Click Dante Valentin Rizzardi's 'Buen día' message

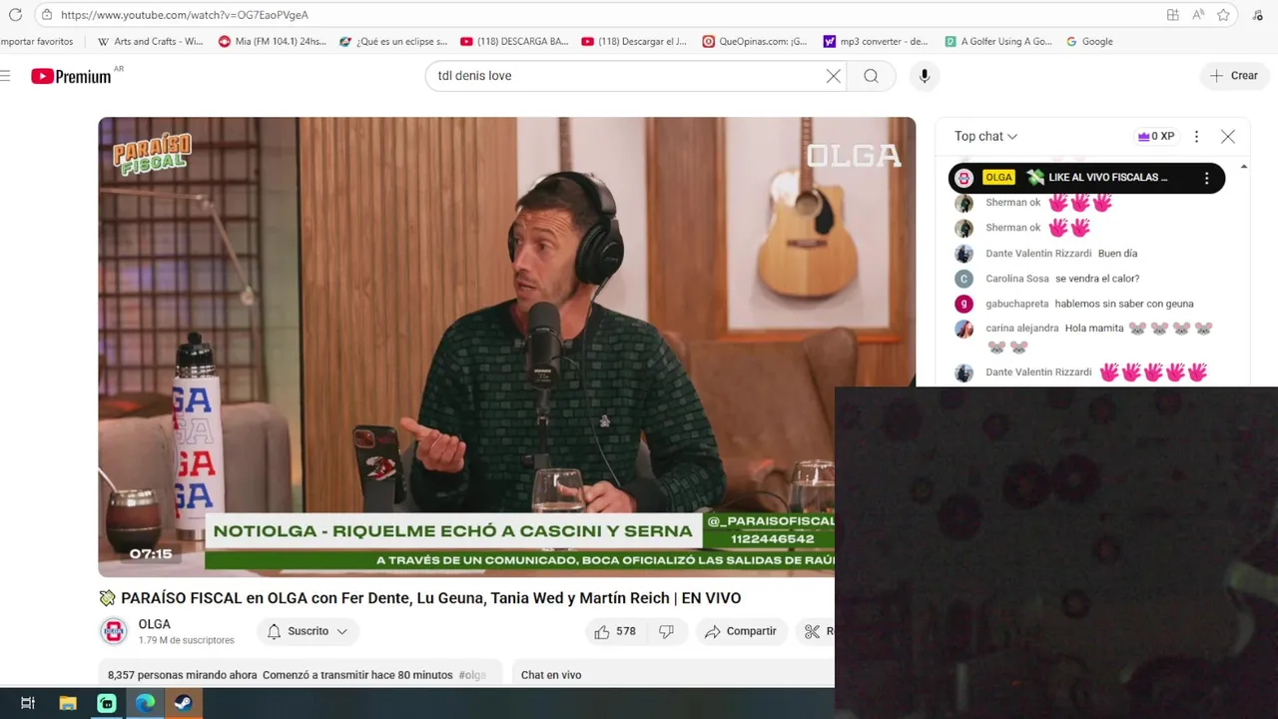pos(1117,254)
